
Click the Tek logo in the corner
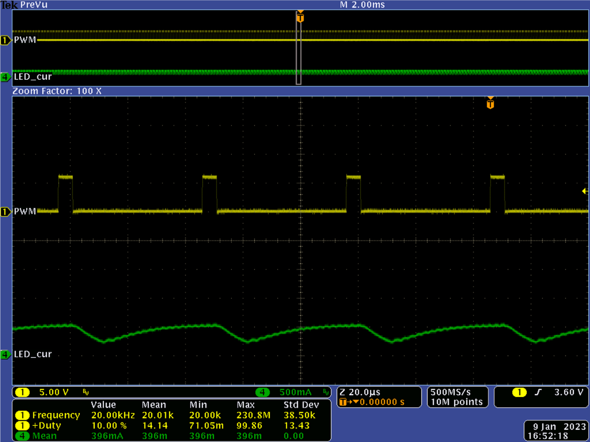point(9,4)
